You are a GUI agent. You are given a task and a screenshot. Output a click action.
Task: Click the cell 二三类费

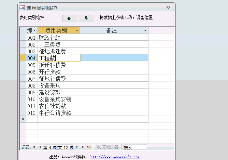coord(59,44)
